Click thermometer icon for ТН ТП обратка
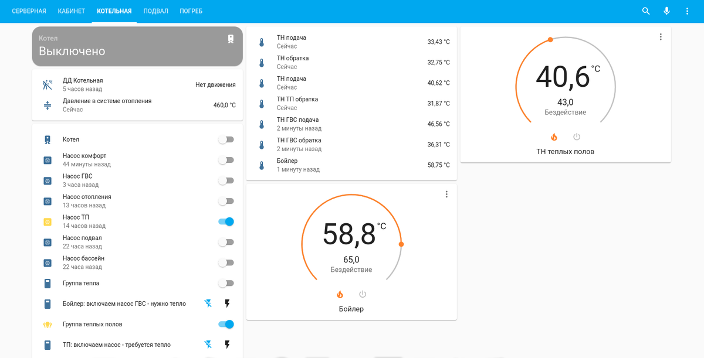 [x=262, y=104]
